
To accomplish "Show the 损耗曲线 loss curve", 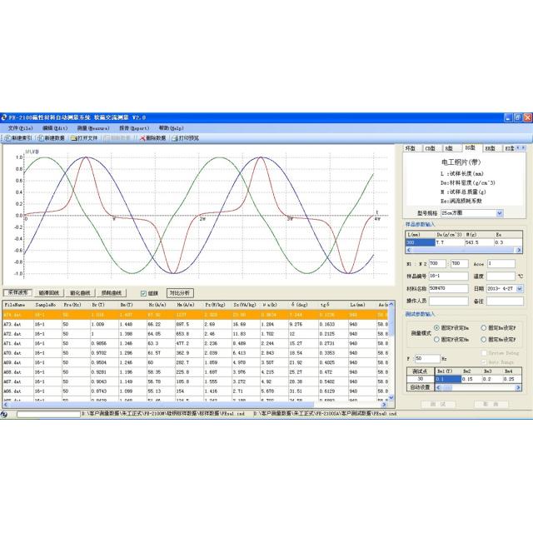I will point(112,292).
